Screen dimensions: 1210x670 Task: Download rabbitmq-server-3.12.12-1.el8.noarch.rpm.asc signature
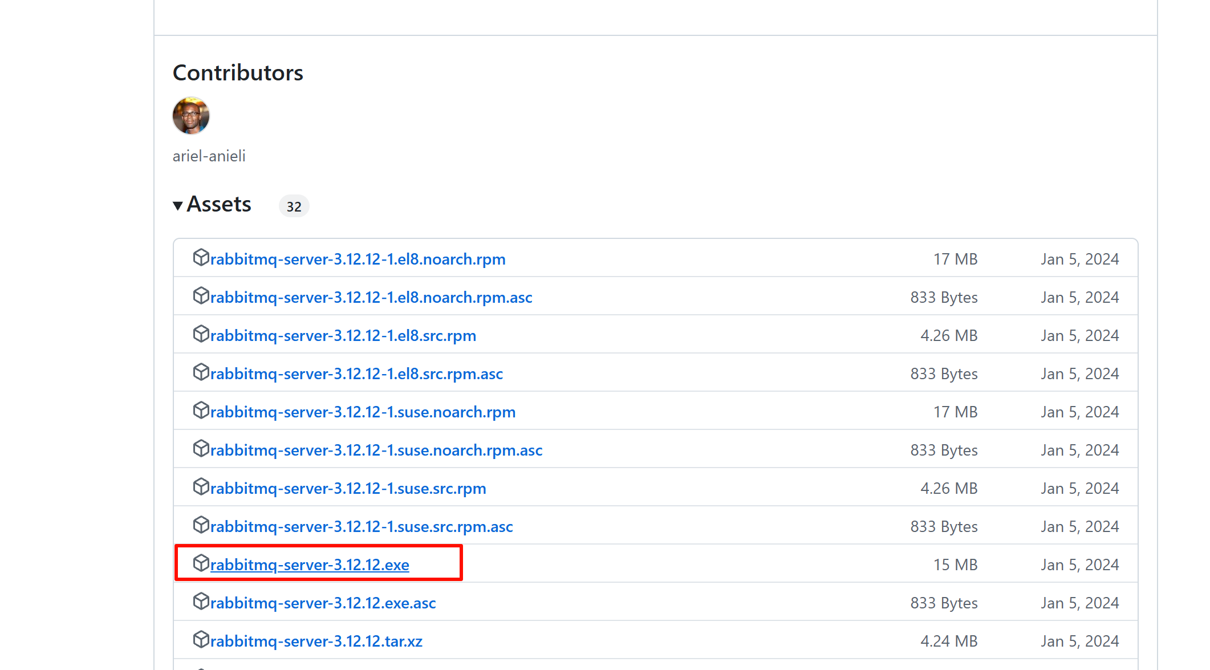pyautogui.click(x=371, y=297)
